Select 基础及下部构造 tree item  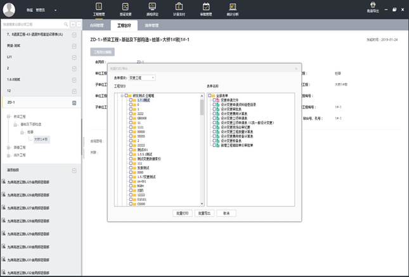tap(31, 124)
